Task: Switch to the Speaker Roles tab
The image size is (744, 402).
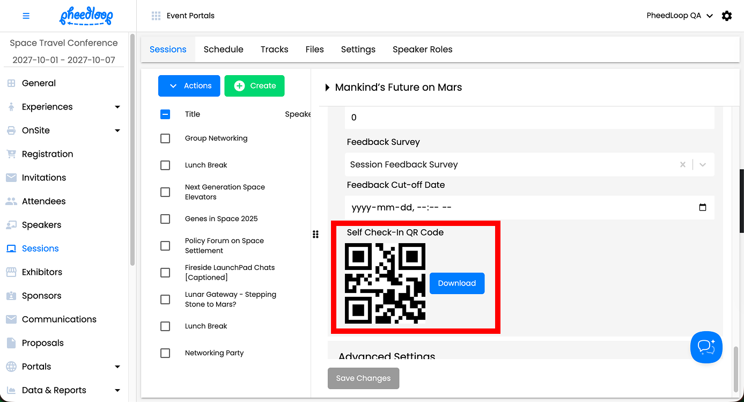Action: [x=423, y=49]
